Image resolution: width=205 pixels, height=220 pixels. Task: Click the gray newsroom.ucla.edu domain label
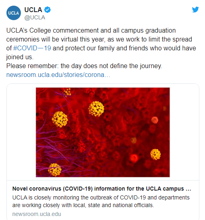37,214
